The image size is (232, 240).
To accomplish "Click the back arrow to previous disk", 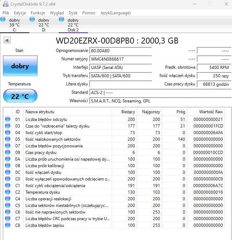I will [x=7, y=40].
